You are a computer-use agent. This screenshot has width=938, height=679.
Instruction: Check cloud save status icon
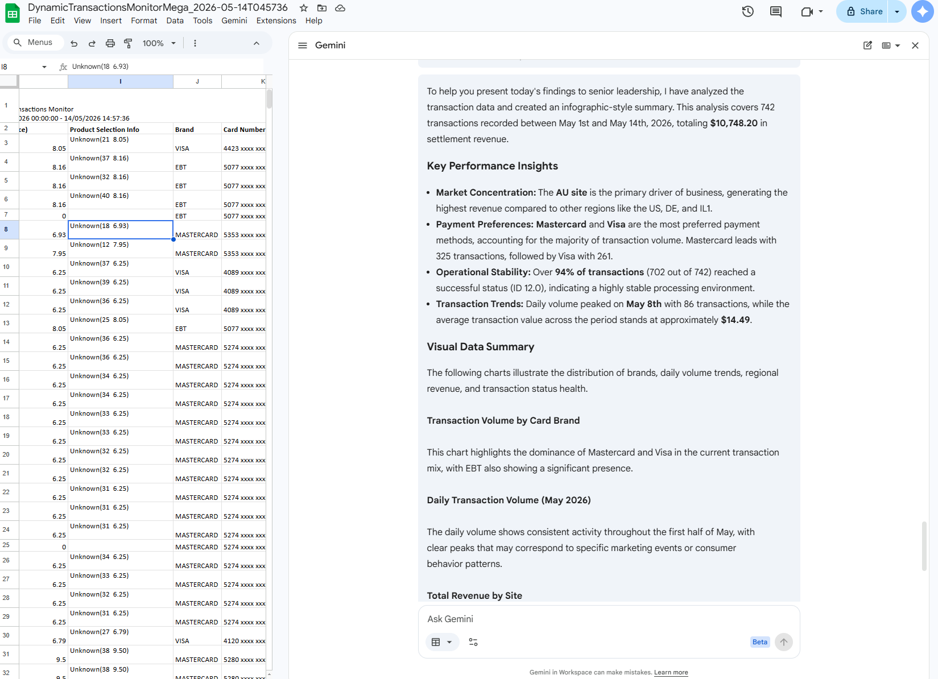pos(340,8)
